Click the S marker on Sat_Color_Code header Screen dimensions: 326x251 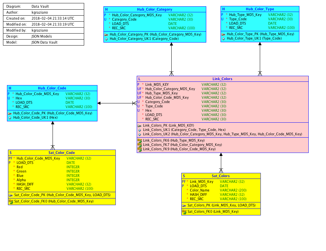(11, 153)
